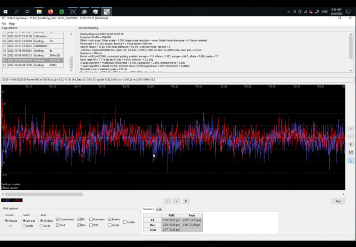Click vertical zoom out minus button

point(351,136)
